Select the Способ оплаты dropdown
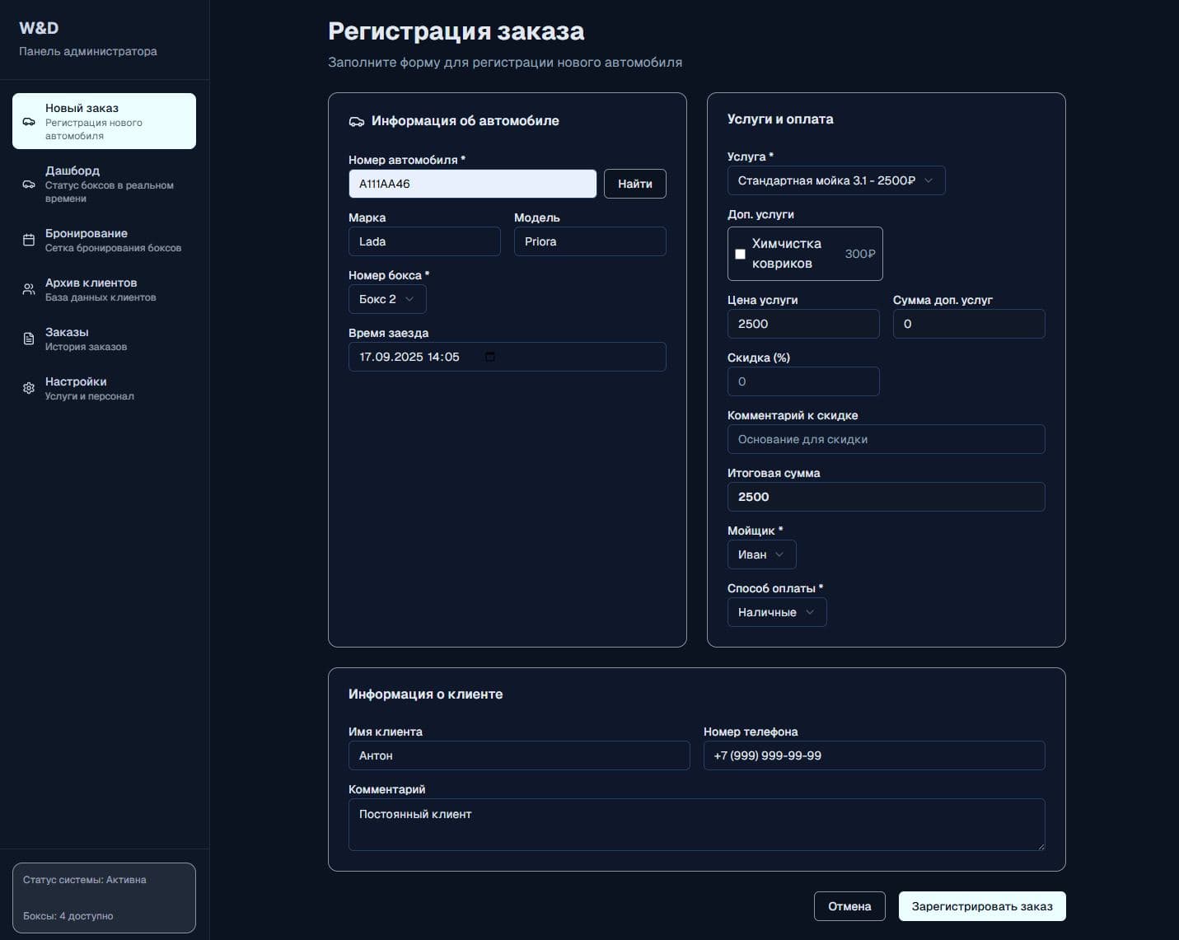Screen dimensions: 1179x940 776,612
